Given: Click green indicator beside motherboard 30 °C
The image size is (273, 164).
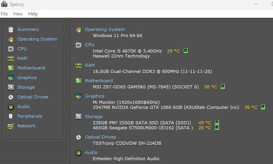Looking at the screenshot, I should click(x=223, y=86).
